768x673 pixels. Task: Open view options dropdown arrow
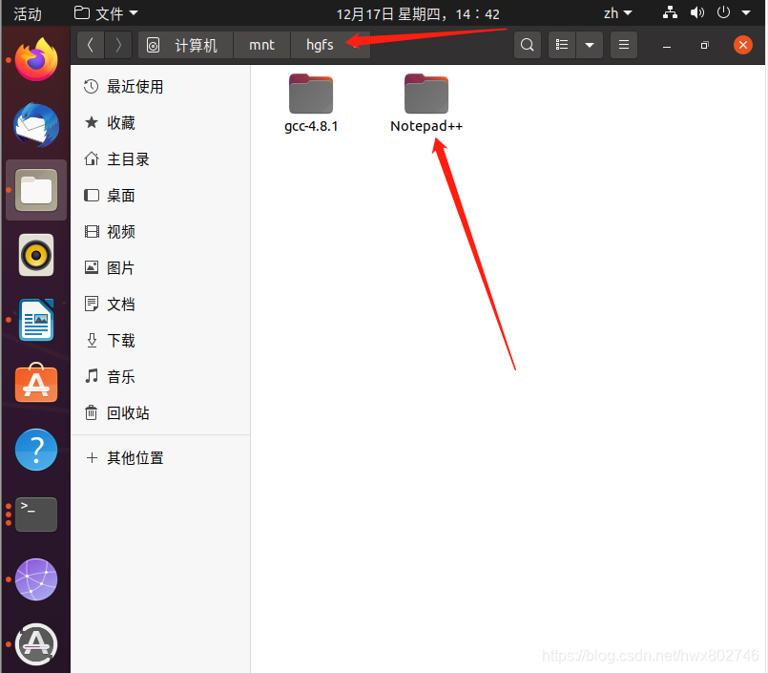coord(590,45)
